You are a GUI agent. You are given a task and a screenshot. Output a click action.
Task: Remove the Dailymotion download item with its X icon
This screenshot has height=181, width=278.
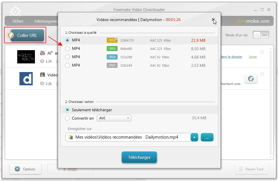[262, 74]
